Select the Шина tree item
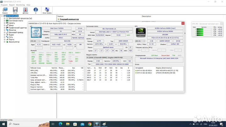This screenshot has width=226, height=127. 11,25
